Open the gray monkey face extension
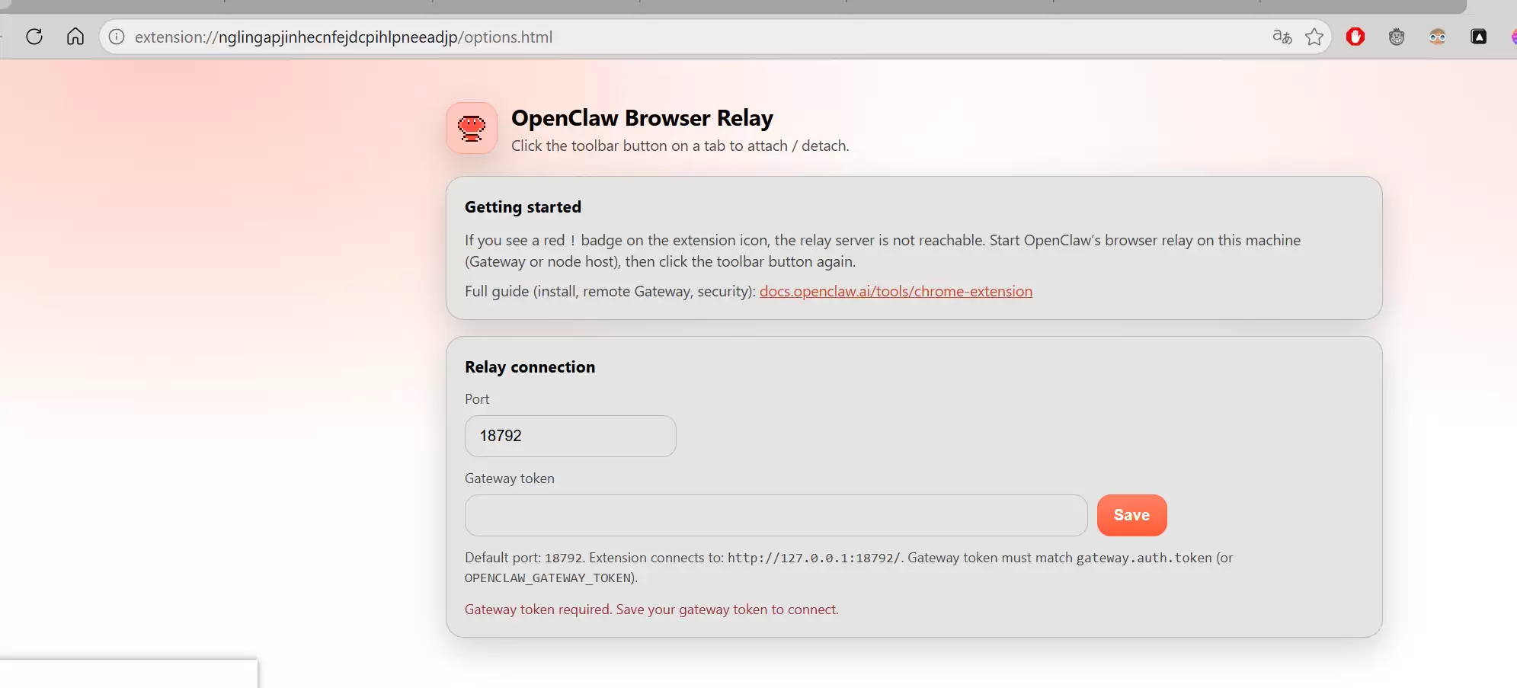Viewport: 1517px width, 688px height. click(1397, 37)
